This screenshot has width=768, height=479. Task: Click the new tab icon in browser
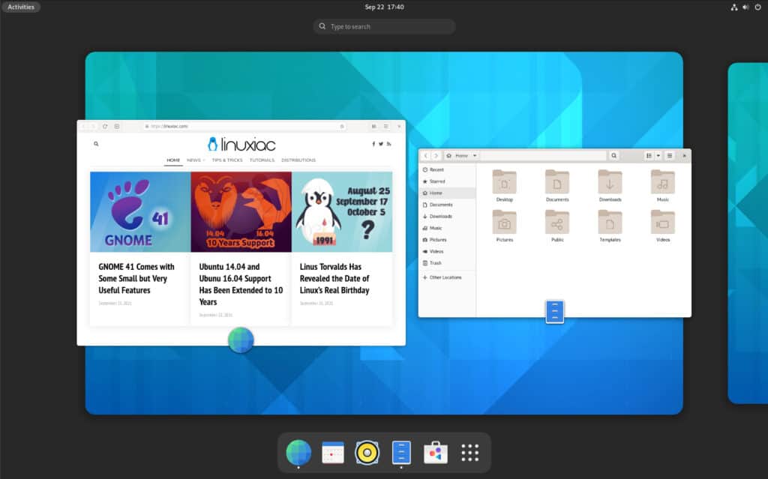tap(117, 127)
